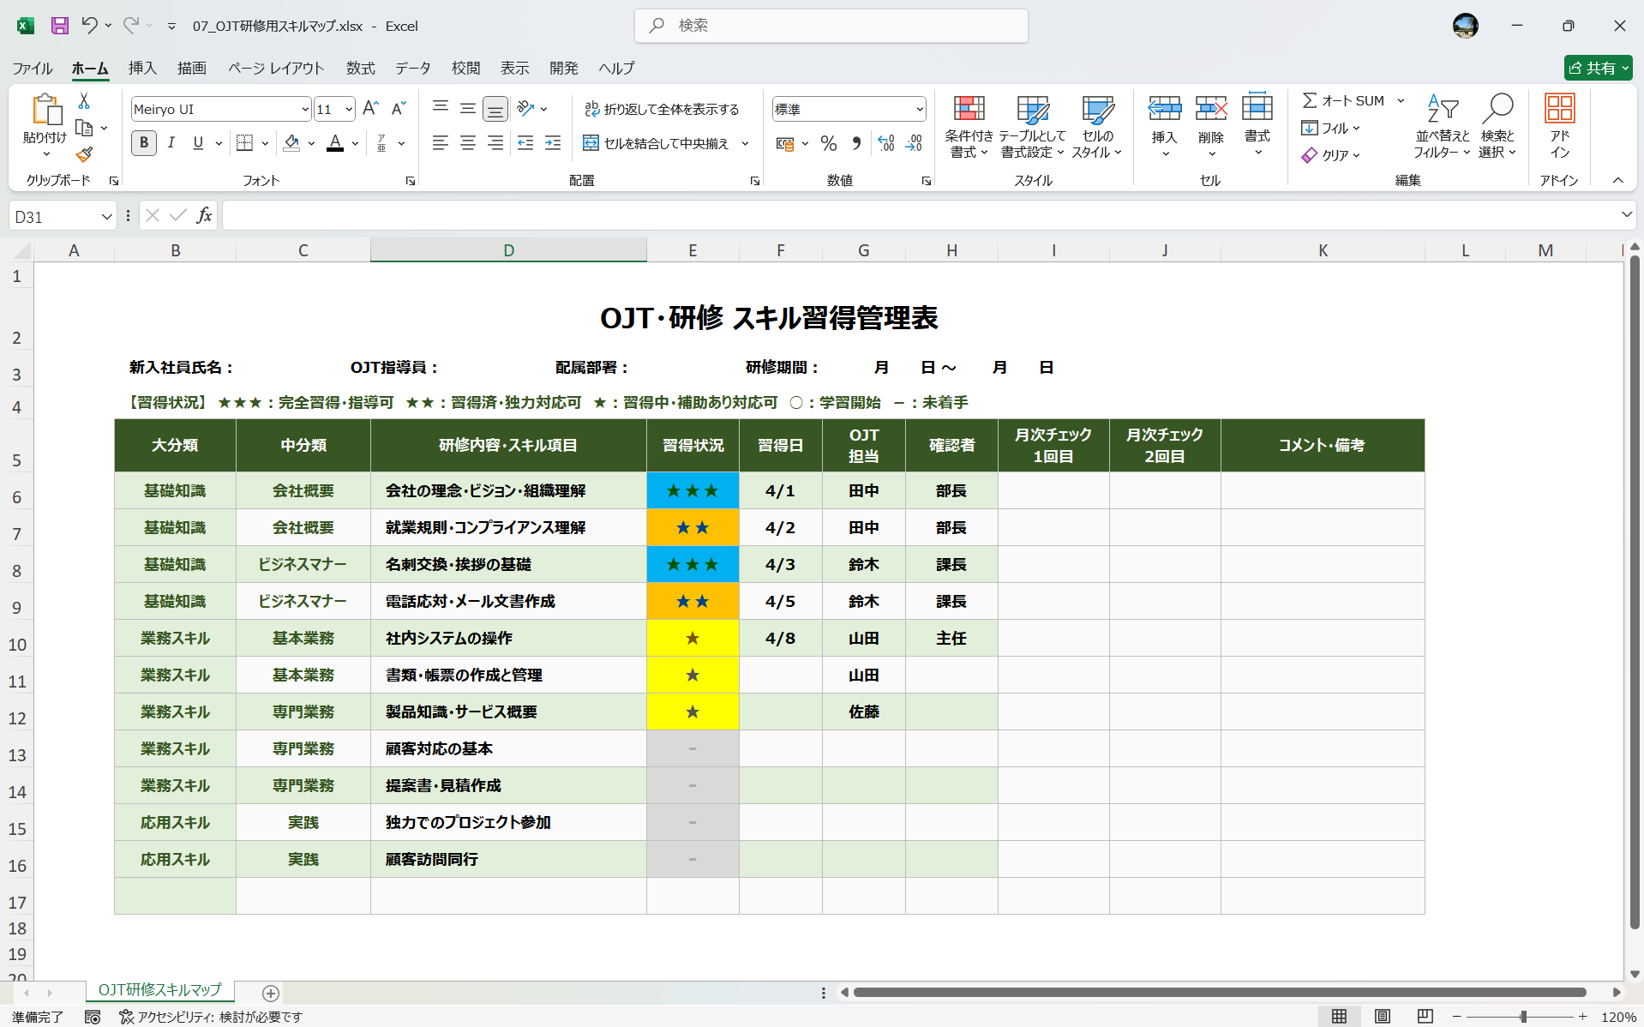Toggle bold formatting off

pyautogui.click(x=143, y=143)
